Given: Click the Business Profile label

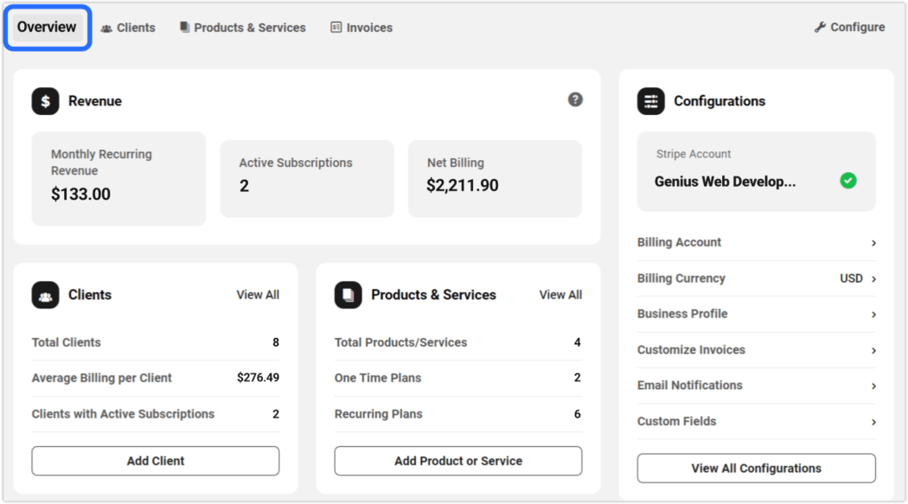Looking at the screenshot, I should point(682,314).
